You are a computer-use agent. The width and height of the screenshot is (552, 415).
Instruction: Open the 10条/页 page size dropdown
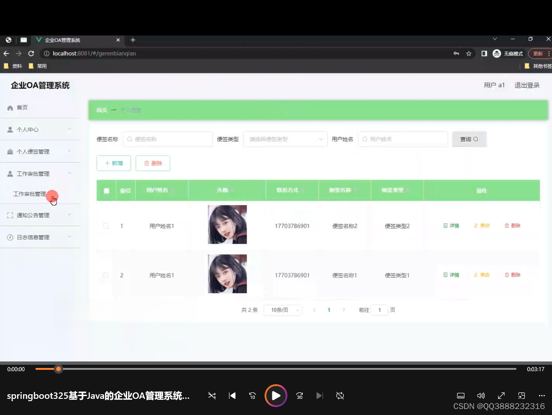(x=282, y=310)
